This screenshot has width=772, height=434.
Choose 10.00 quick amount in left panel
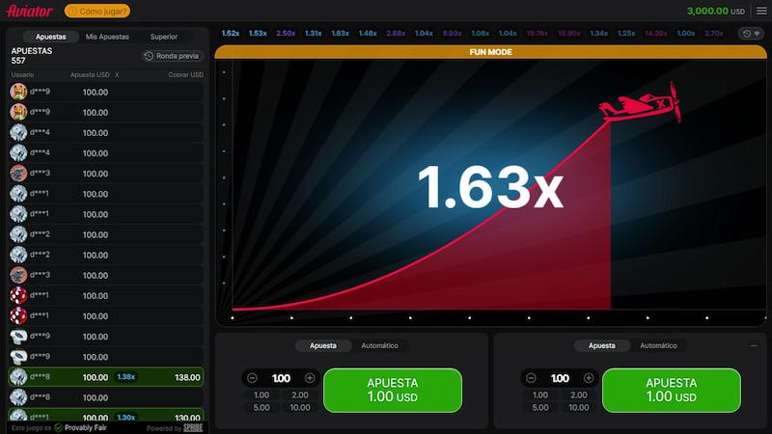[300, 407]
